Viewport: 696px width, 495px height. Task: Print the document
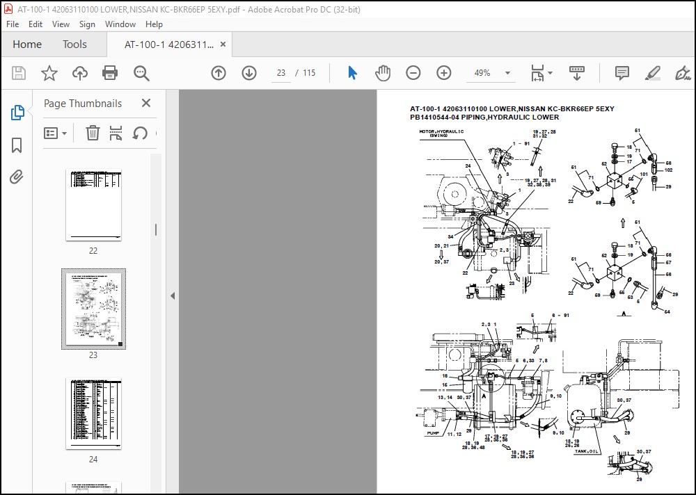[110, 73]
